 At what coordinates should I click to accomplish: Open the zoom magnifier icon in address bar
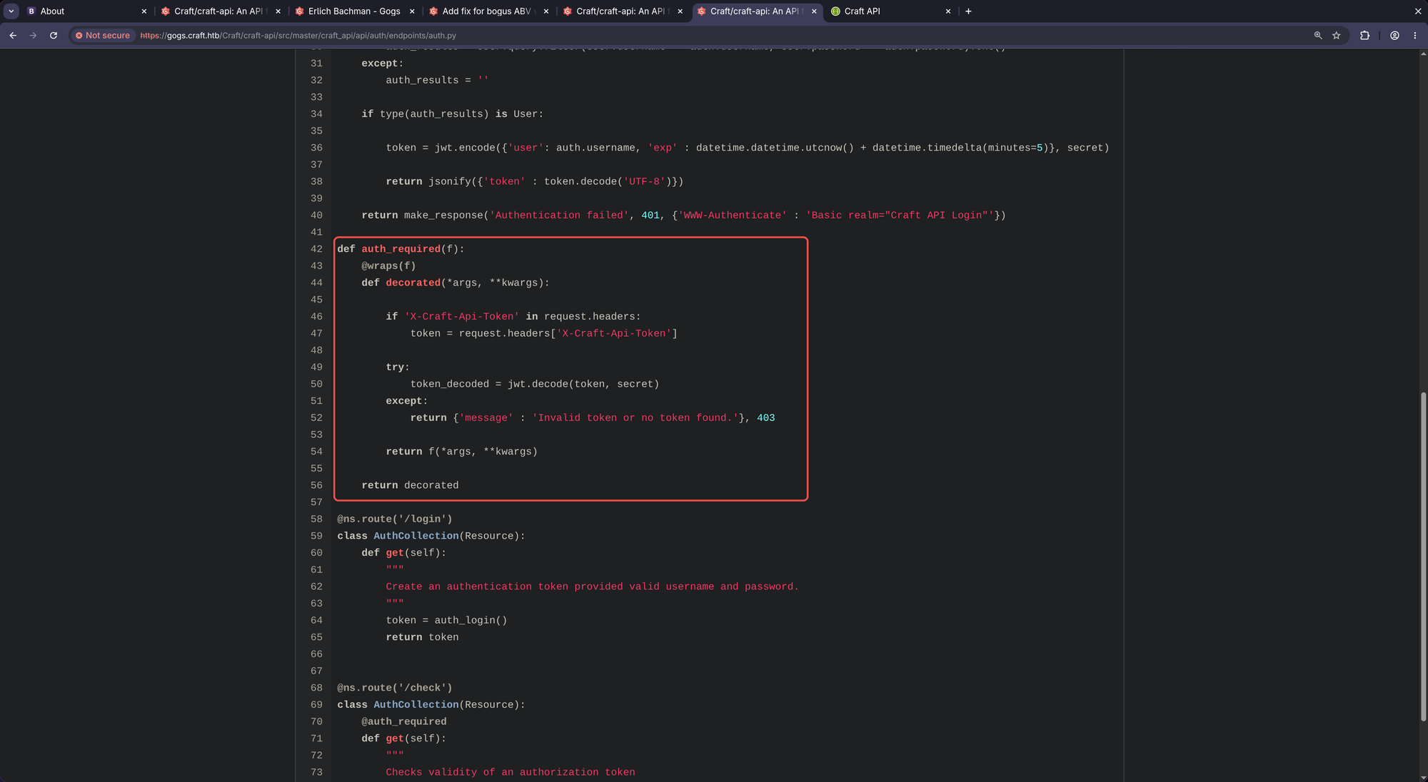[x=1318, y=35]
